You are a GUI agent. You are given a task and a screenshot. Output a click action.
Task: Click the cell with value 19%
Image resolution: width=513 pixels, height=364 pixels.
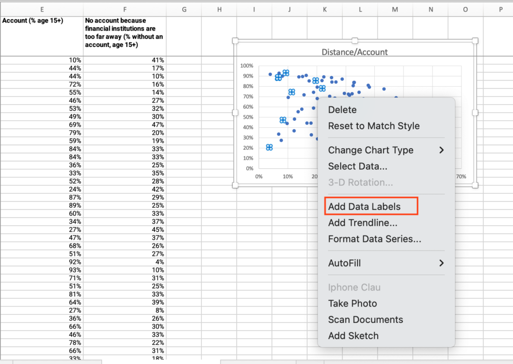[x=125, y=141]
